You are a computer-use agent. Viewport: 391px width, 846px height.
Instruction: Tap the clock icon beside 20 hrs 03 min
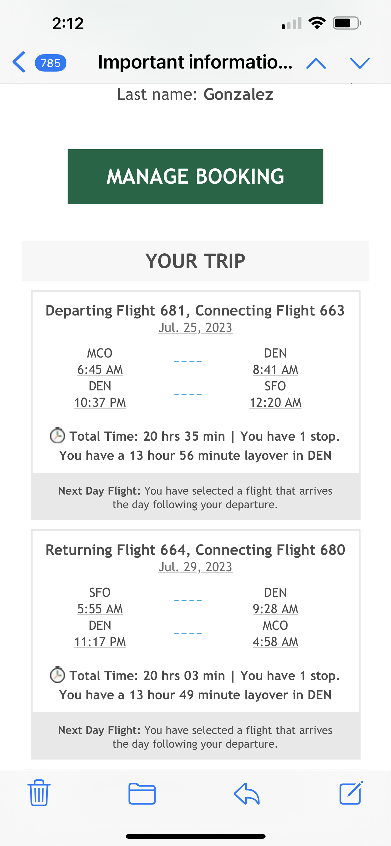point(58,675)
